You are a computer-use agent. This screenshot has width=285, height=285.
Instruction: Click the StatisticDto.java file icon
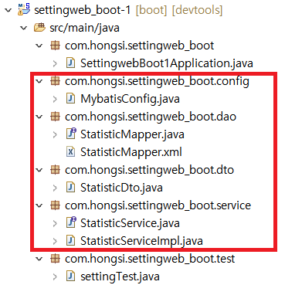click(x=70, y=188)
